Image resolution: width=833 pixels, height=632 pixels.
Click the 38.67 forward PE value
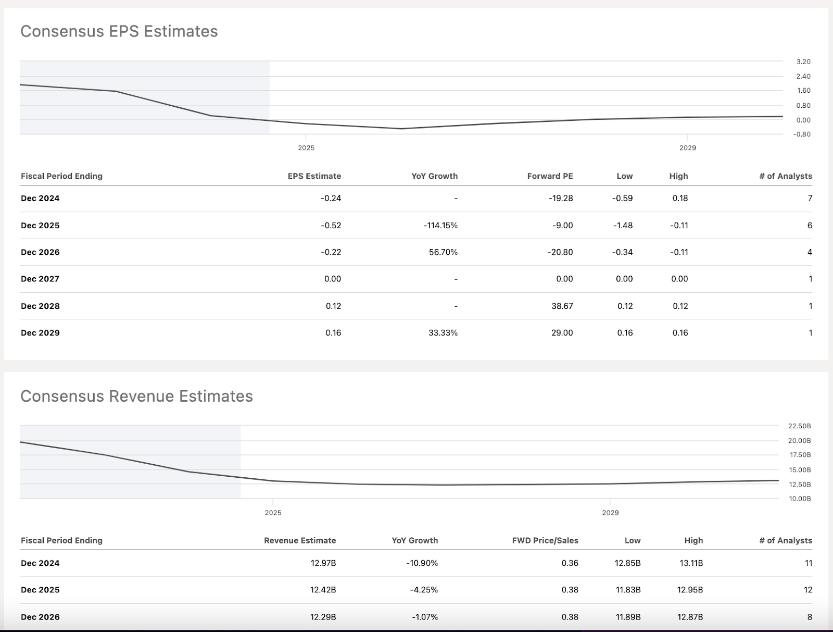coord(562,306)
